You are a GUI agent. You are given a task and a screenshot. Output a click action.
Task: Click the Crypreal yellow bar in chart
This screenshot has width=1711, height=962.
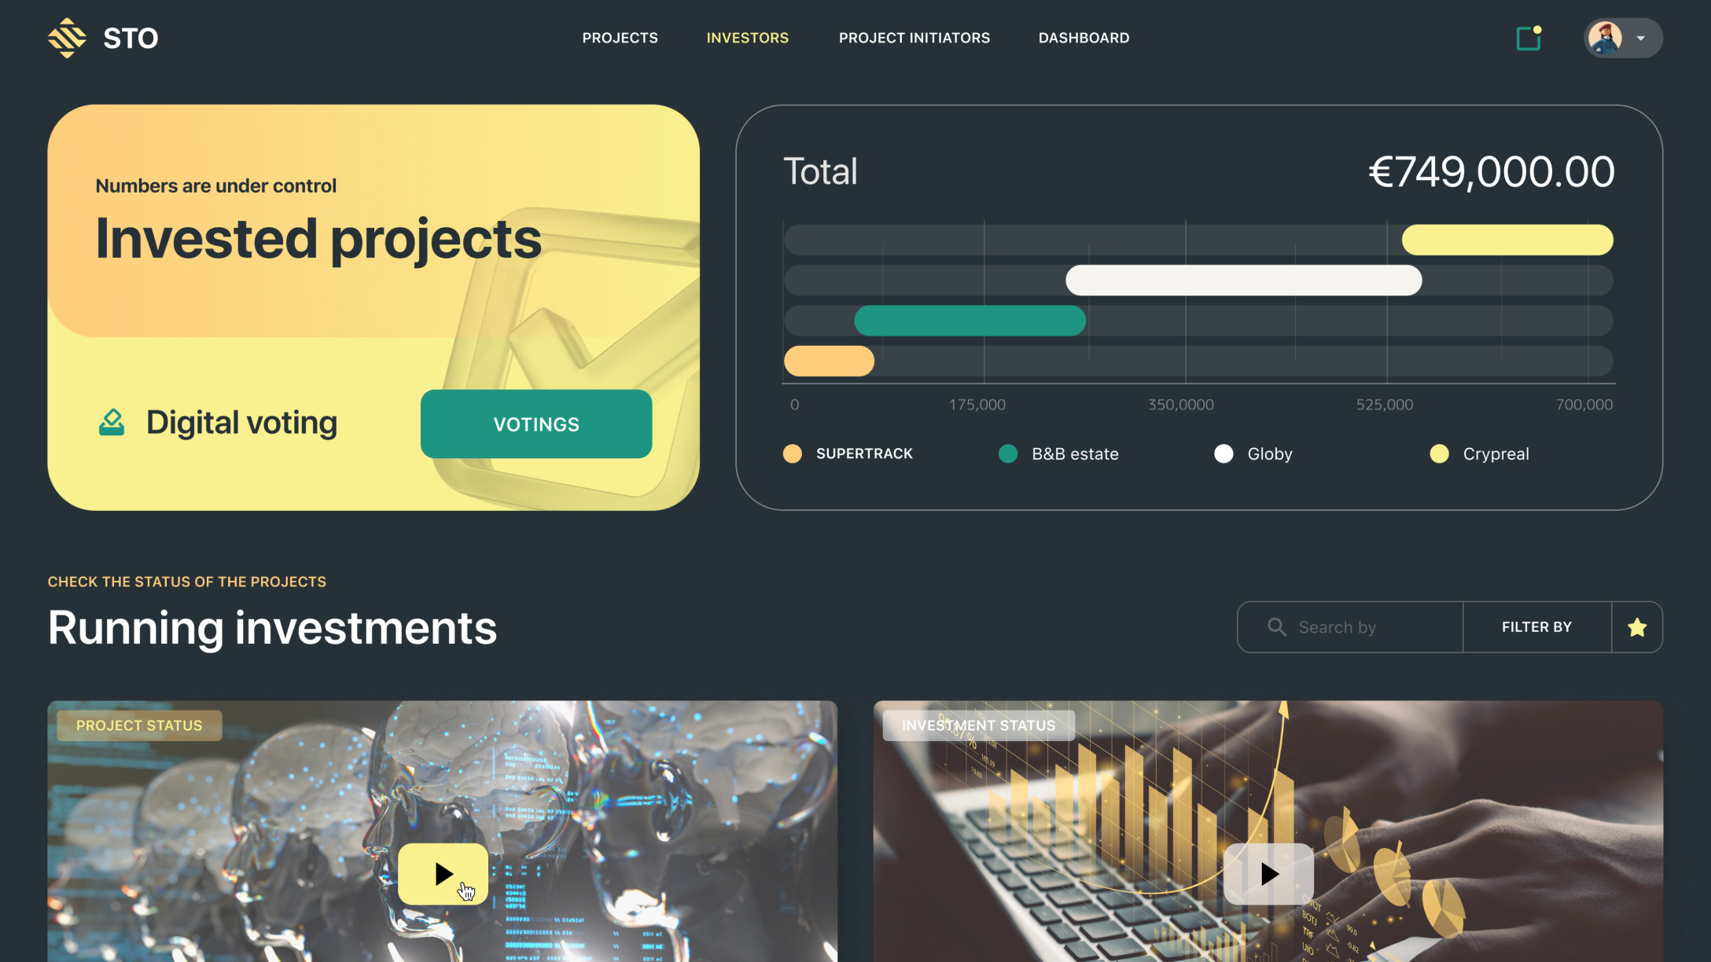coord(1507,240)
